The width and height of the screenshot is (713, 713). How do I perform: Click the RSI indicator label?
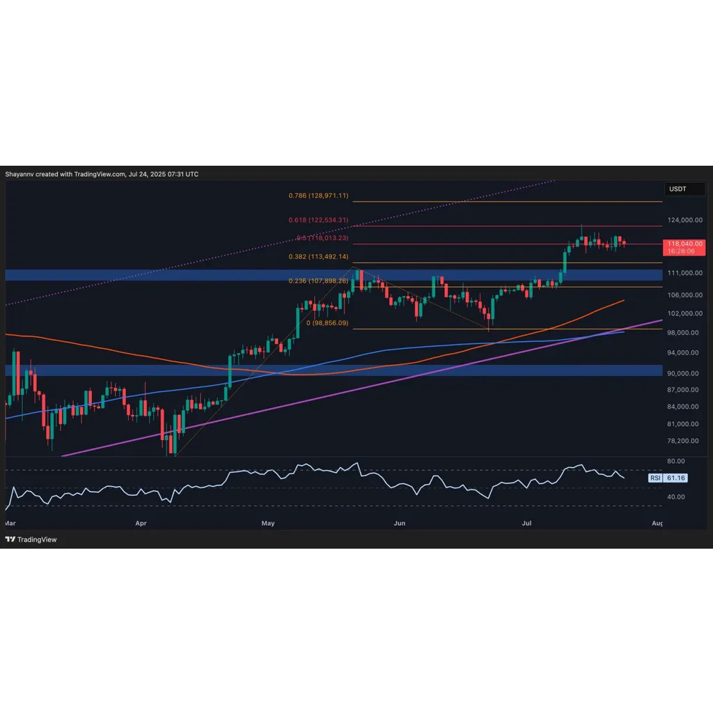pos(655,478)
